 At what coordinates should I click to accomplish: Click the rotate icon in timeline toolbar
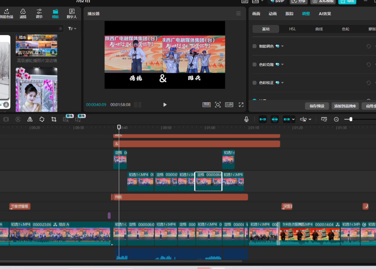pos(42,119)
